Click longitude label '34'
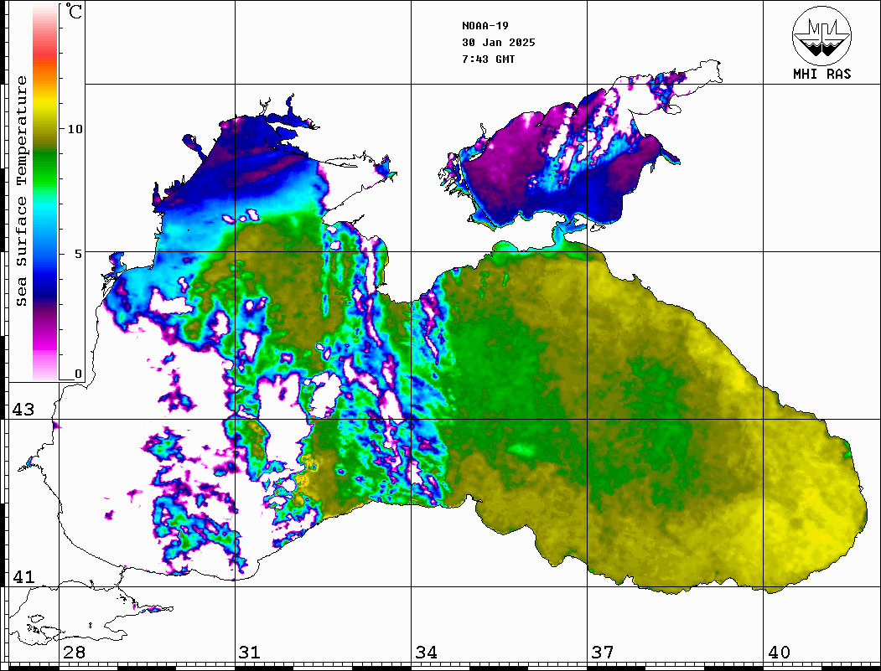The width and height of the screenshot is (881, 671). 426,652
